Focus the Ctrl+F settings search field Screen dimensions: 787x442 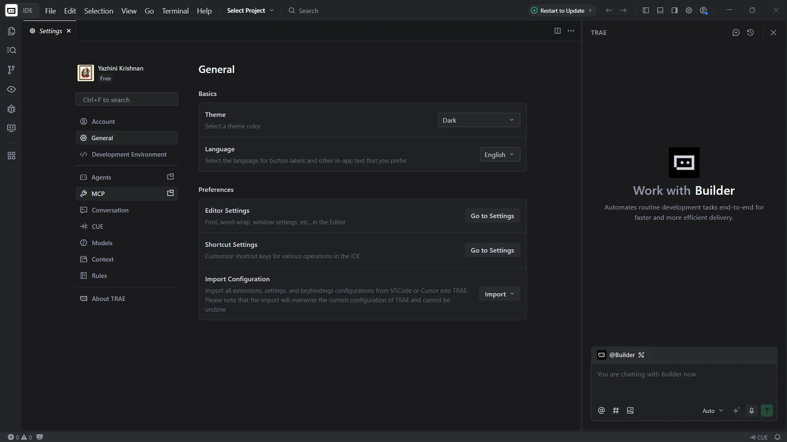(x=126, y=99)
